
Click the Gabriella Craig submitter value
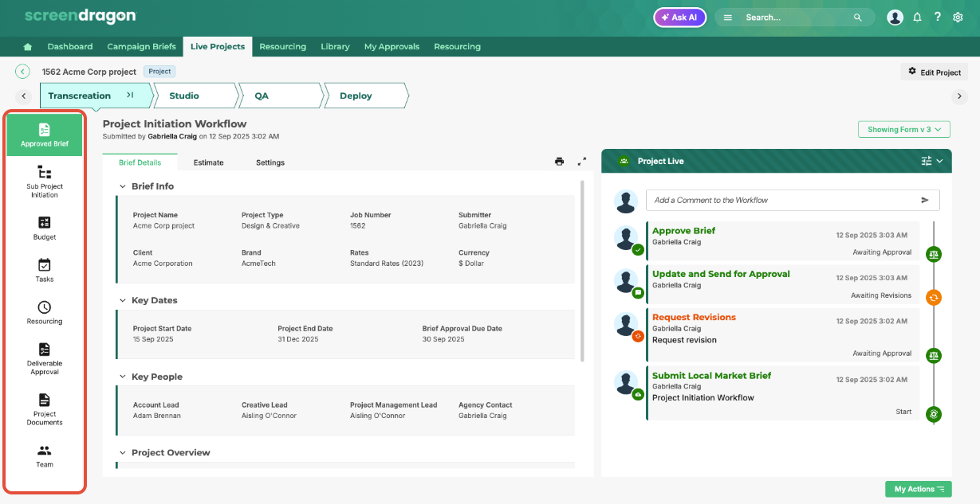coord(482,225)
